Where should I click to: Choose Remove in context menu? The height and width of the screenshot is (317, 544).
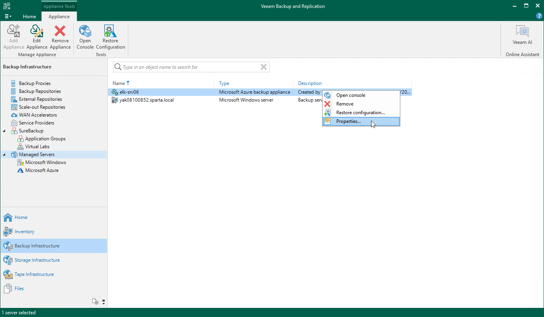(x=361, y=104)
